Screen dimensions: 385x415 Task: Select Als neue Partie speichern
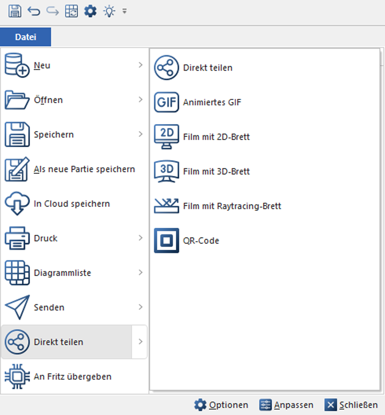pyautogui.click(x=84, y=170)
